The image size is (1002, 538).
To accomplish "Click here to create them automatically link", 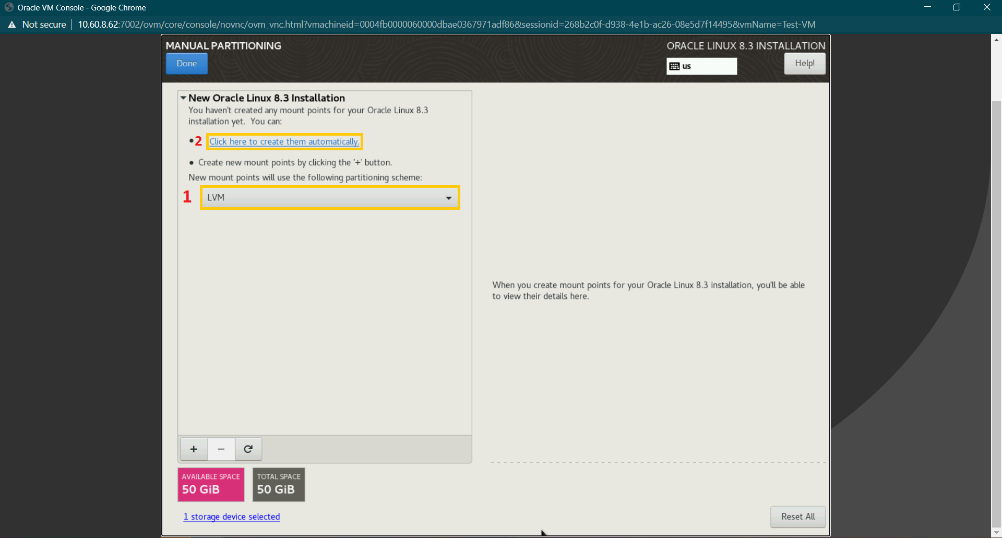I will (x=284, y=141).
